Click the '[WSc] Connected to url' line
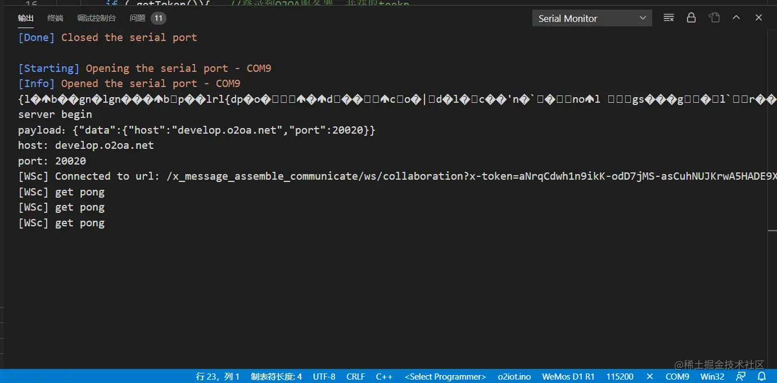777x383 pixels. click(397, 176)
